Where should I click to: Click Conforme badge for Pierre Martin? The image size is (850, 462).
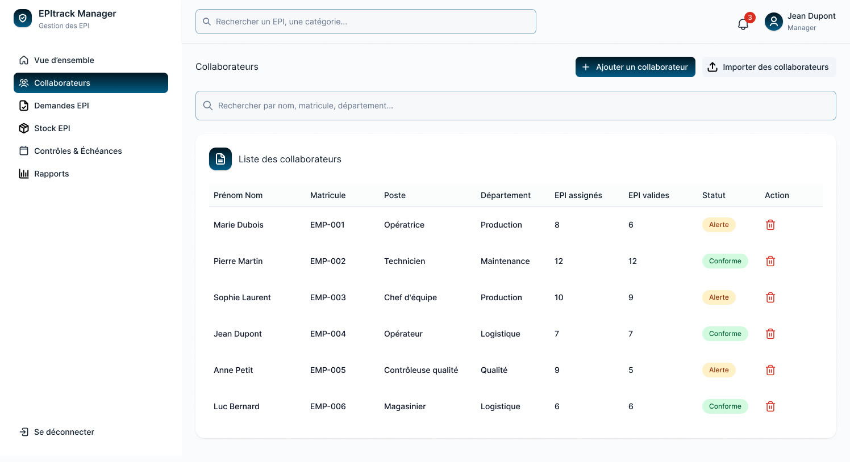click(x=725, y=261)
